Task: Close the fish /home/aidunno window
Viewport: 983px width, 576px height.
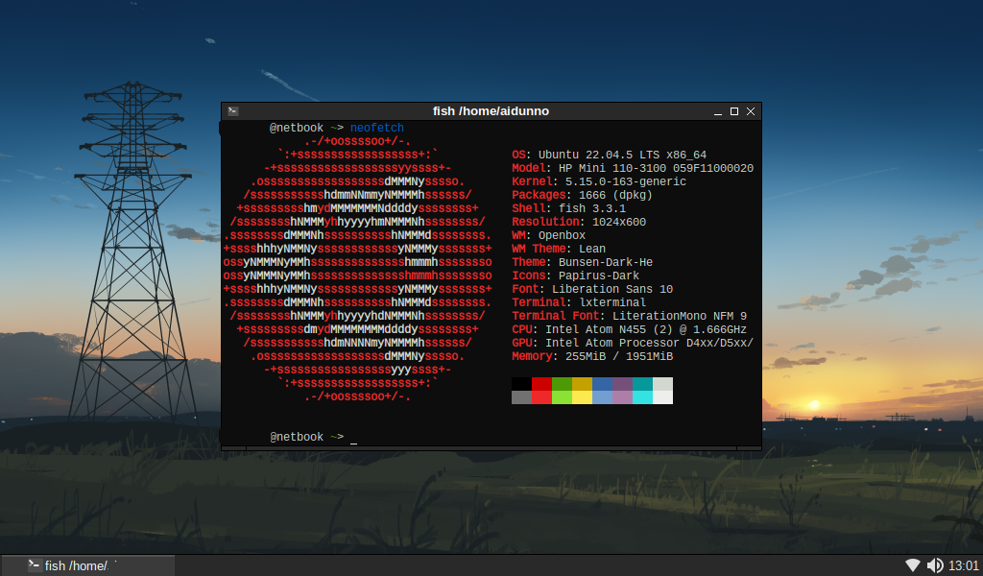Action: tap(751, 111)
